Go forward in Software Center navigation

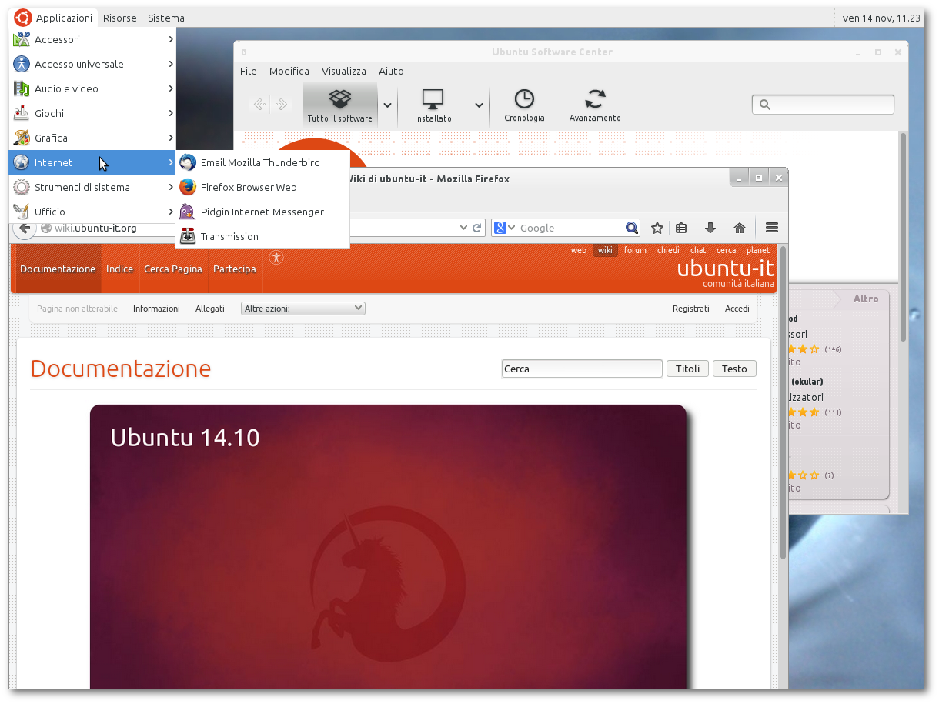coord(282,105)
